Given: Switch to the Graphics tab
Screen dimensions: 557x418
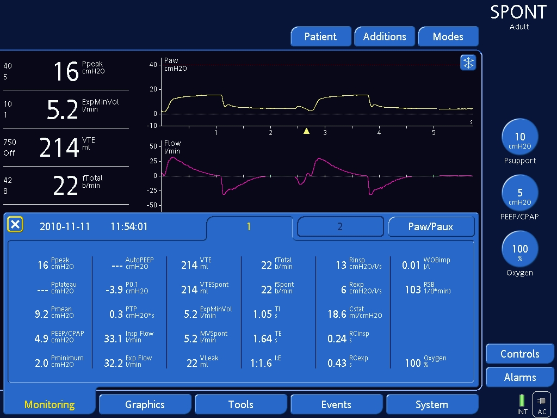Looking at the screenshot, I should tap(145, 404).
